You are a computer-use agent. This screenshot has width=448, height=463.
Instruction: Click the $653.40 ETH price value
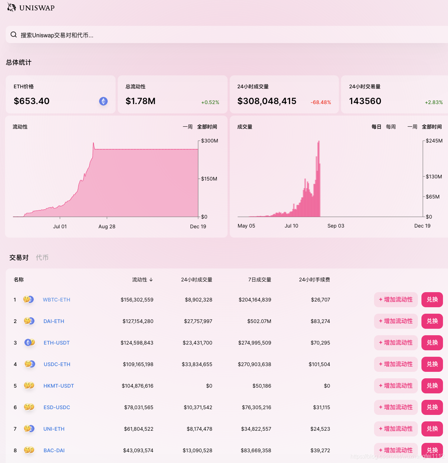pos(32,101)
